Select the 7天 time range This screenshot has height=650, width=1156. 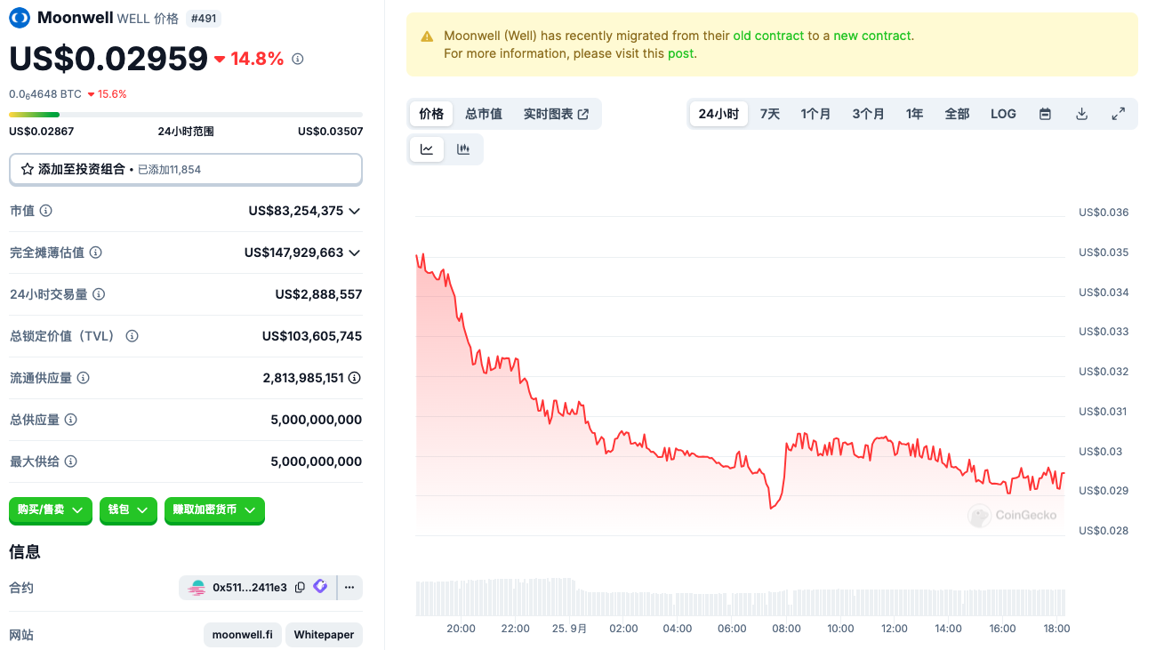click(770, 114)
